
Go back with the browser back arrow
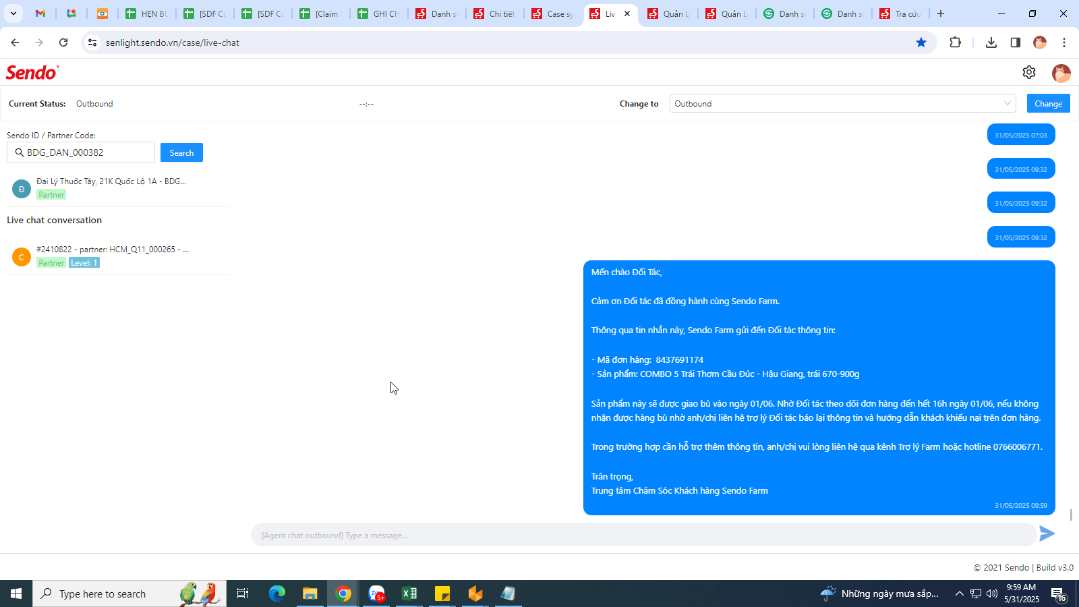[x=15, y=42]
